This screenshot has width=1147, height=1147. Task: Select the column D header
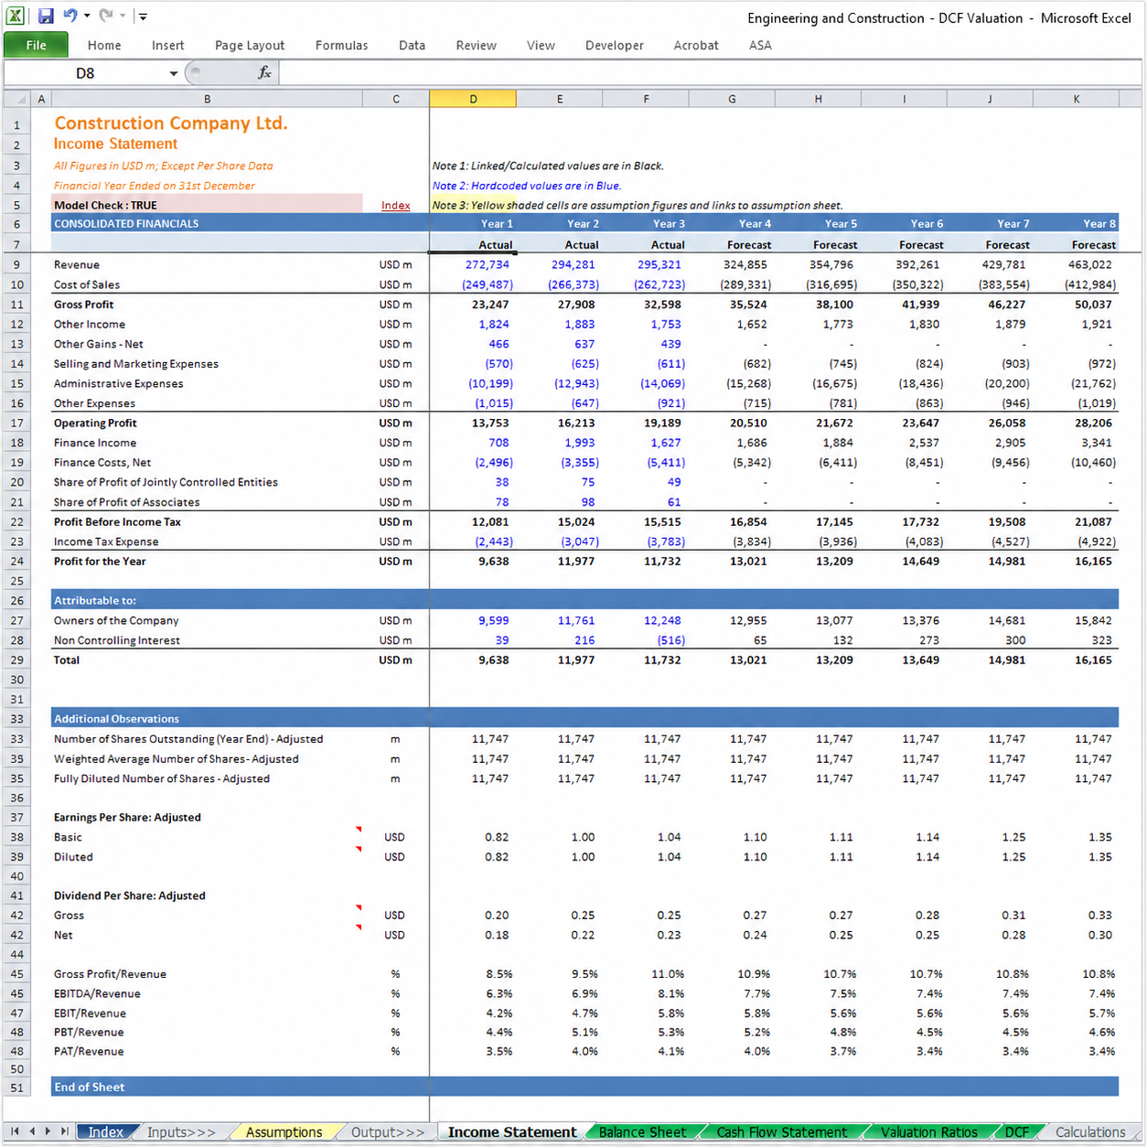point(473,99)
